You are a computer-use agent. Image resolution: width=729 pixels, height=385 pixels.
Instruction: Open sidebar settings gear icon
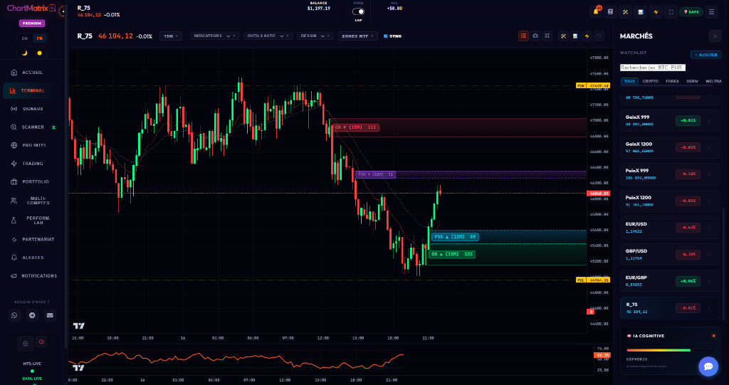[26, 344]
